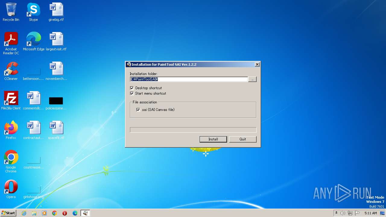386x217 pixels.
Task: Select the FileZilla Client shortcut
Action: (11, 101)
